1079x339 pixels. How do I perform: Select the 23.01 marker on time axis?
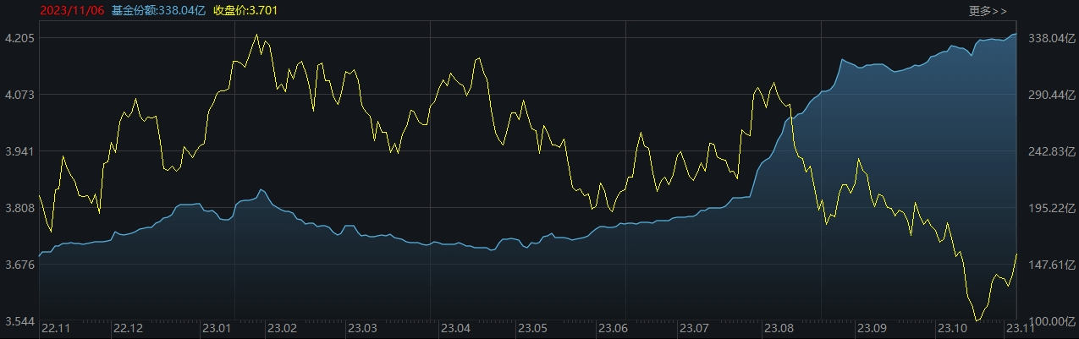click(x=217, y=328)
